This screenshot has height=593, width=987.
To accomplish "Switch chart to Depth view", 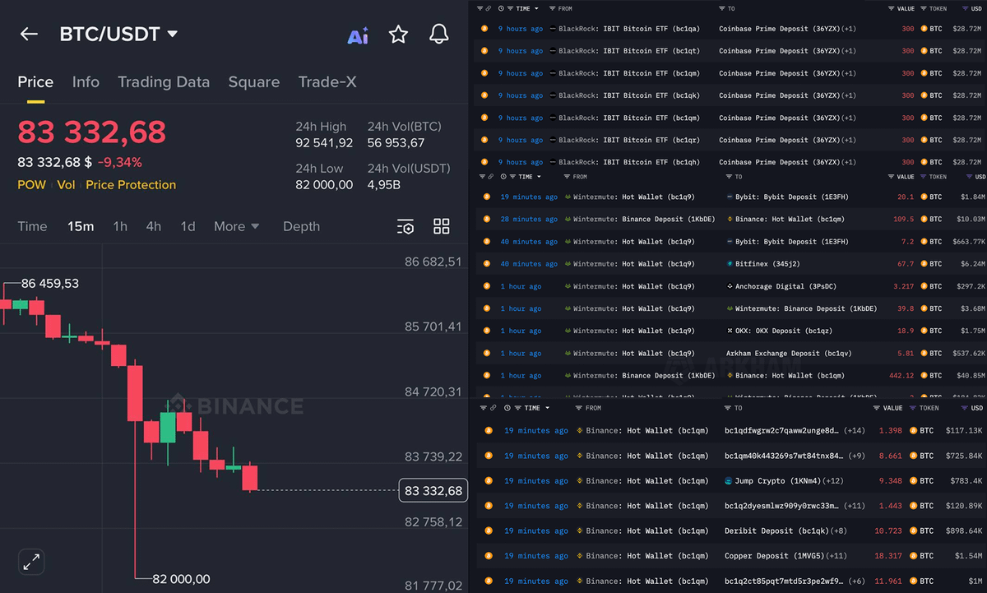I will 301,226.
